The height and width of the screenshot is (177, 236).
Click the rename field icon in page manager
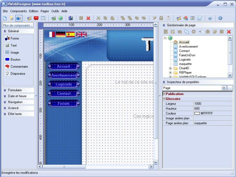point(201,32)
